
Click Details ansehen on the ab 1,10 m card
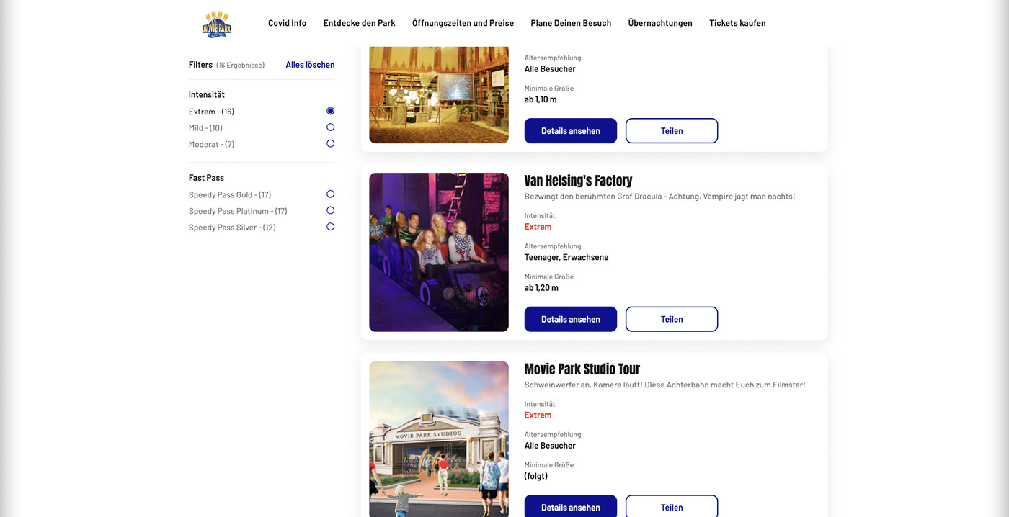pos(571,131)
